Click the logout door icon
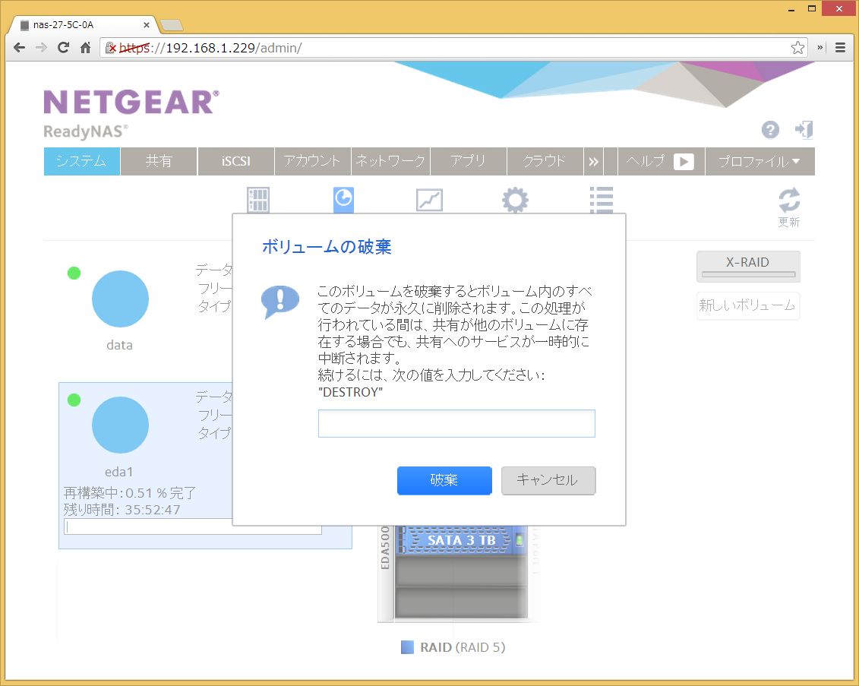859x686 pixels. pyautogui.click(x=804, y=129)
